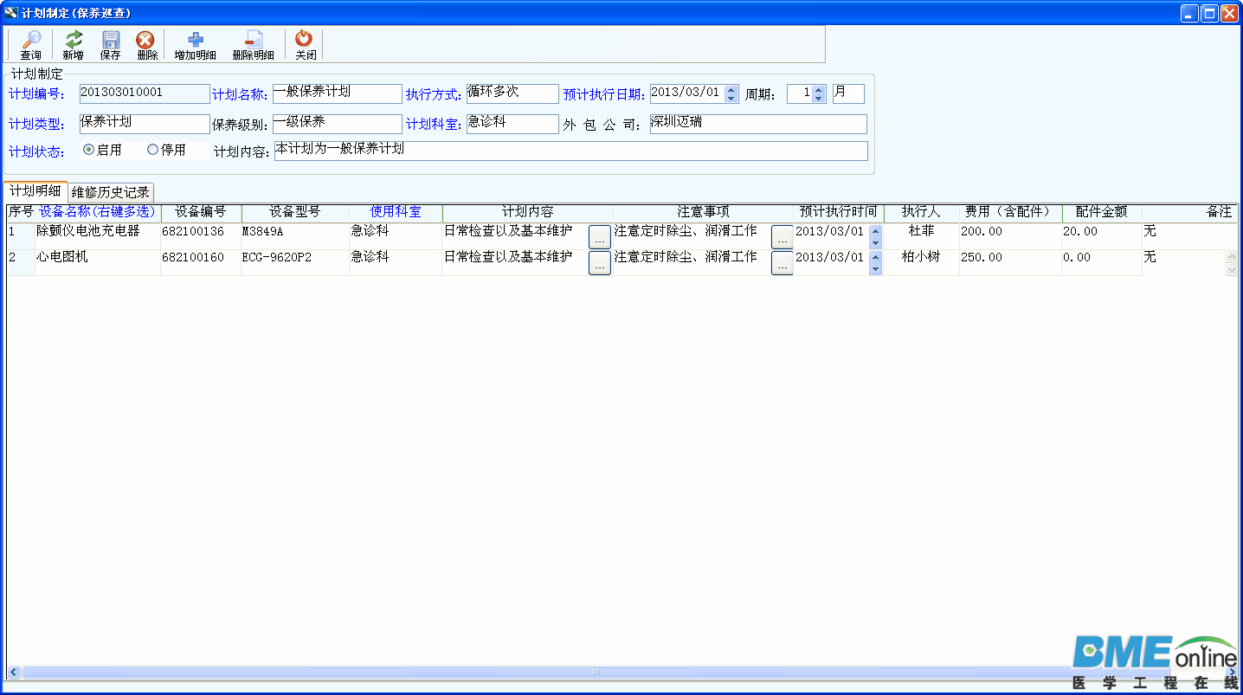Viewport: 1243px width, 695px height.
Task: Open the 计划内容 ellipsis button for 心电图机
Action: pyautogui.click(x=600, y=263)
